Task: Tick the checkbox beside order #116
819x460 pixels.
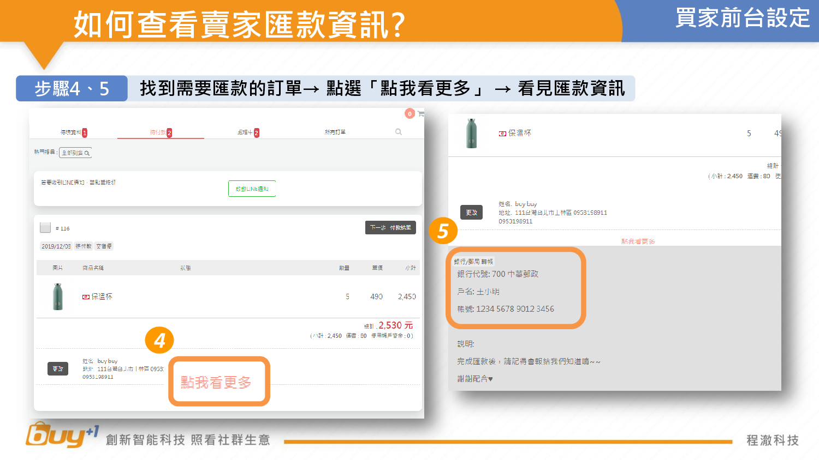Action: [45, 228]
